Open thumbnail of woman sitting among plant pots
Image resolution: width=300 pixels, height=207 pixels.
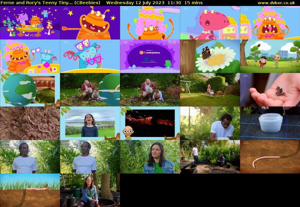tap(90, 190)
